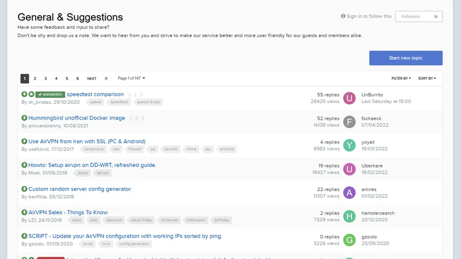Click the Start new topic button

tap(406, 58)
